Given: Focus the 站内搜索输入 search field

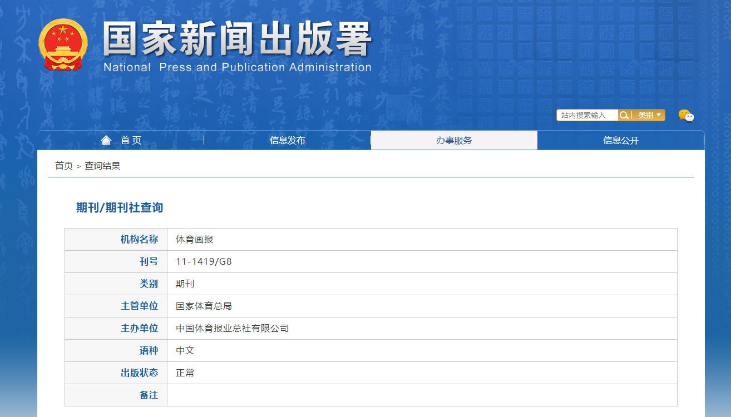Looking at the screenshot, I should (x=587, y=115).
